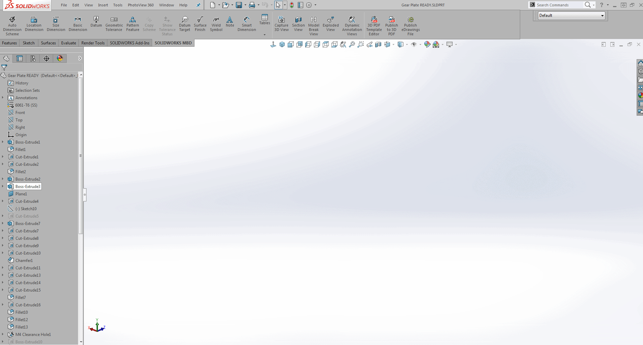This screenshot has height=345, width=643.
Task: Open DisplayManager tab
Action: coord(60,59)
